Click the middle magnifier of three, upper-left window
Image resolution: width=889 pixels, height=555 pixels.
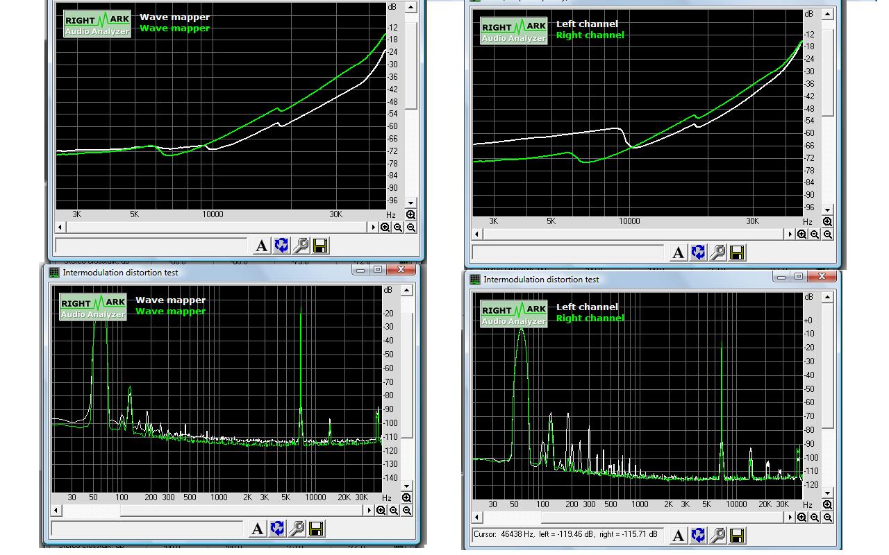coord(398,228)
